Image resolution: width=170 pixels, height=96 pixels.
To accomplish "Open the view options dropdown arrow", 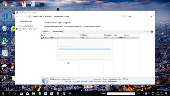I will point(148,31).
